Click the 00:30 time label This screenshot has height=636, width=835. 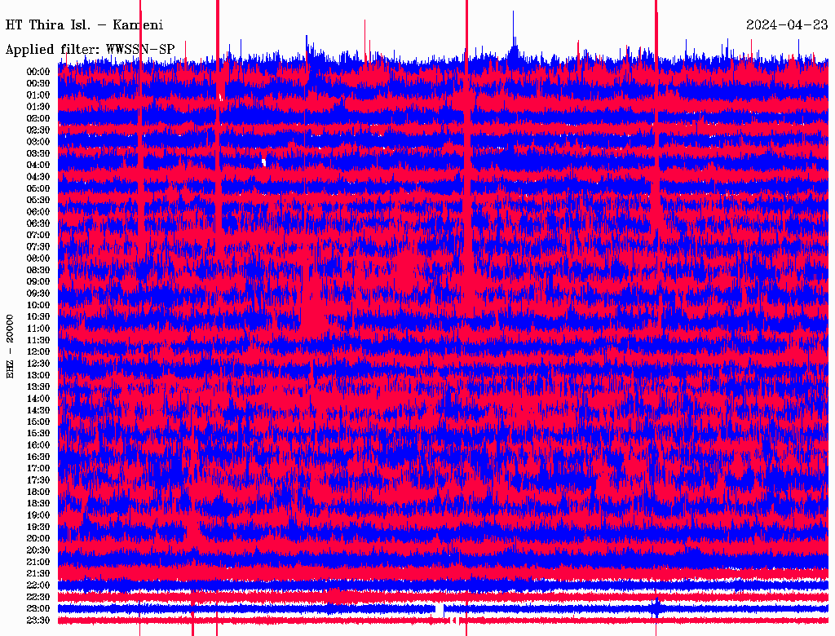[38, 84]
